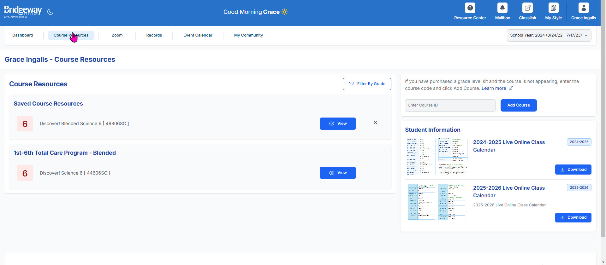
Task: View Discover! Blended Science 6 course
Action: (x=338, y=124)
